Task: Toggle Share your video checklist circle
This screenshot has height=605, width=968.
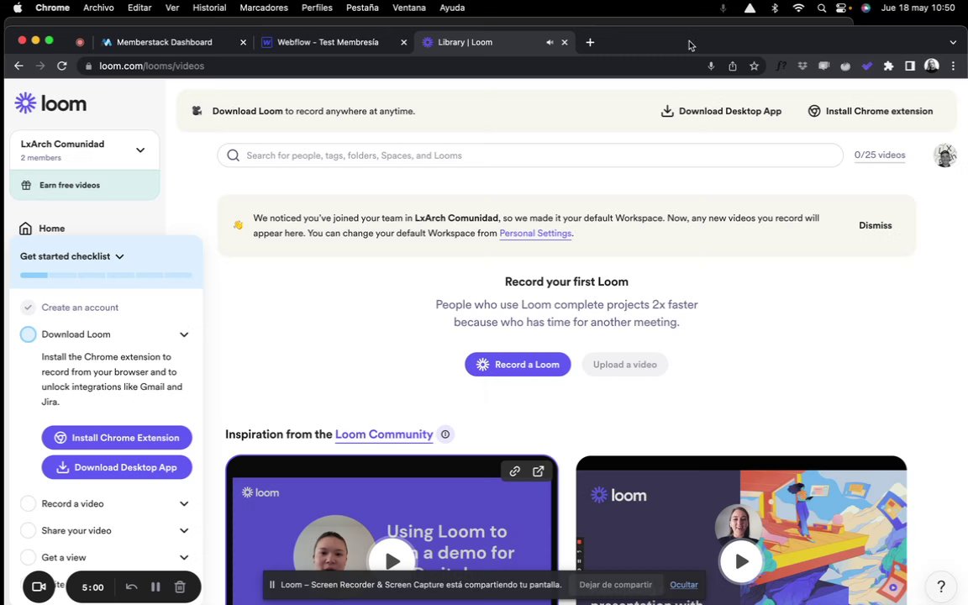Action: click(28, 530)
